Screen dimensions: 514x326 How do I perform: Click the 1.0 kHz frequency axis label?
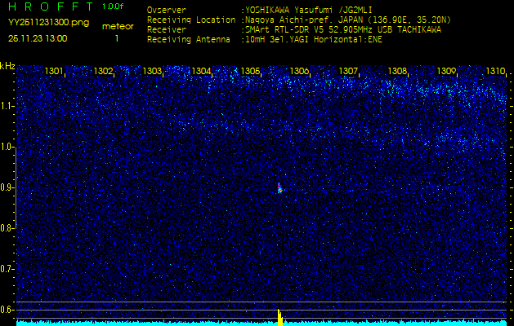click(7, 147)
